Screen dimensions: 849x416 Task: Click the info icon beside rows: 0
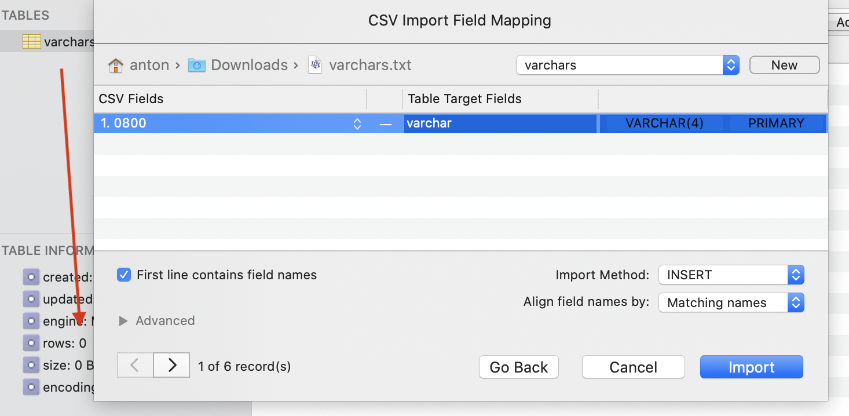click(31, 343)
